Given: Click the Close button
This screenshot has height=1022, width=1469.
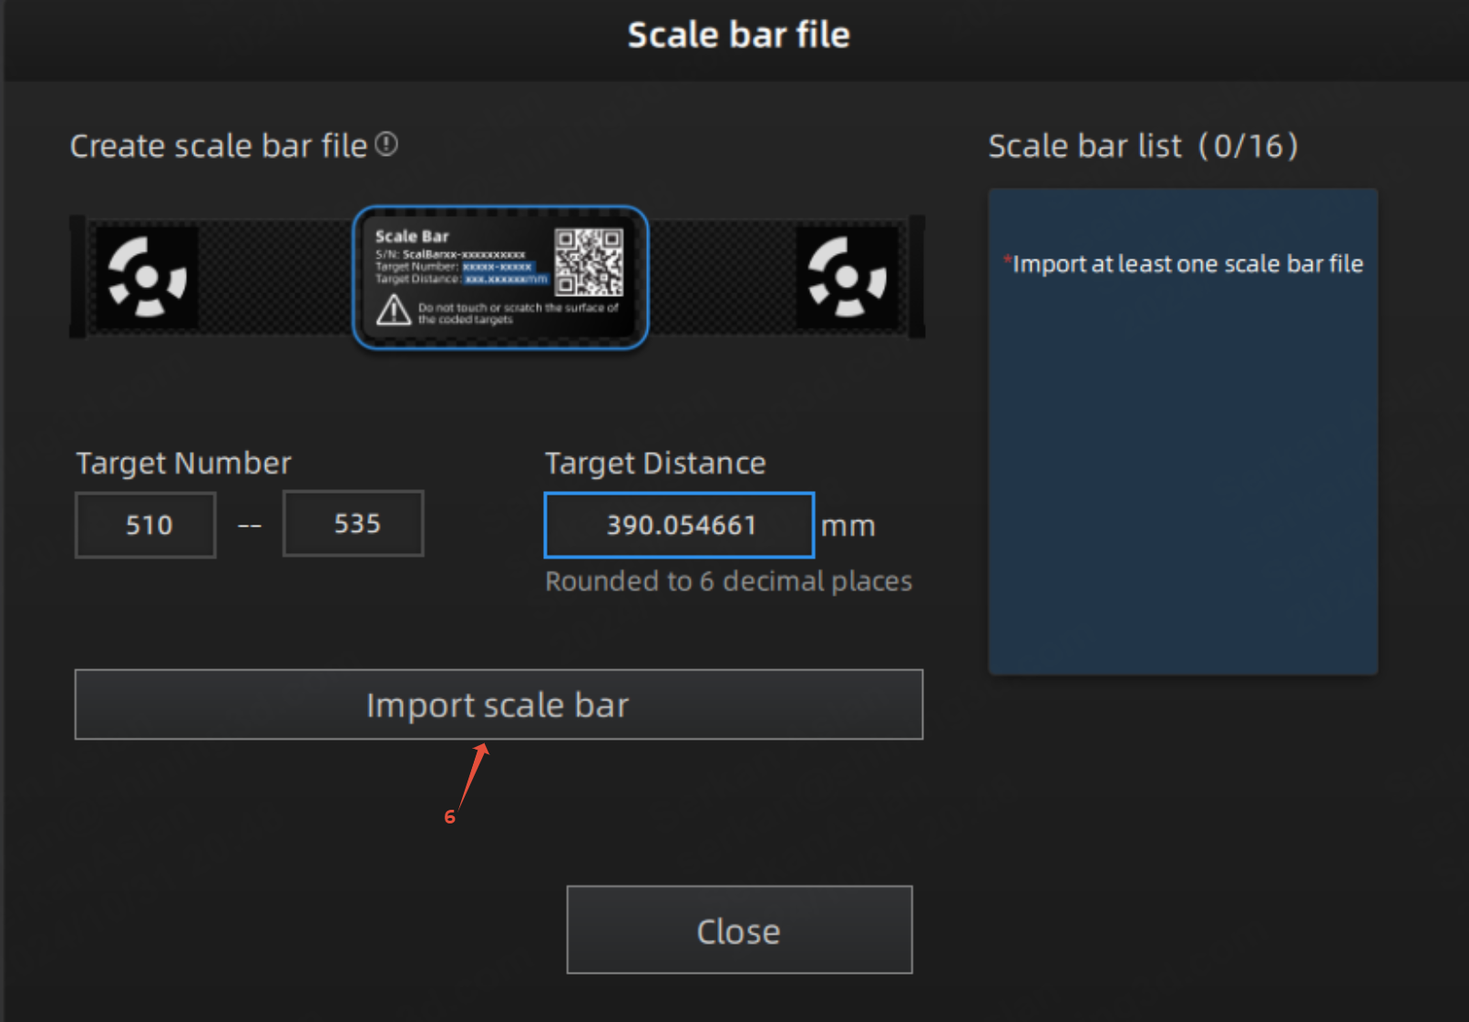Looking at the screenshot, I should (x=739, y=930).
